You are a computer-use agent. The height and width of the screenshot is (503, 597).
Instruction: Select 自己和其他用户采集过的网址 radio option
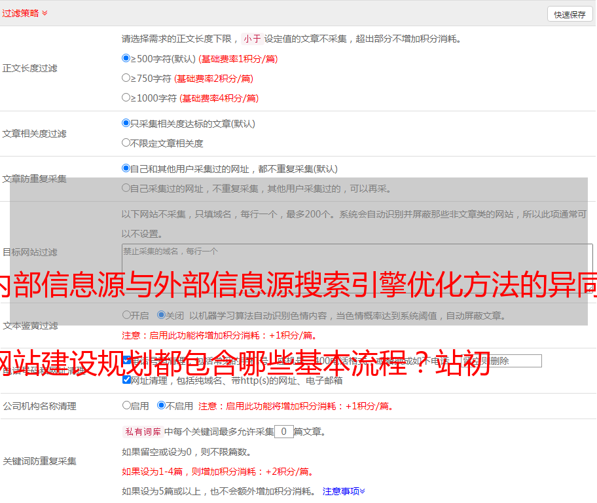(126, 168)
